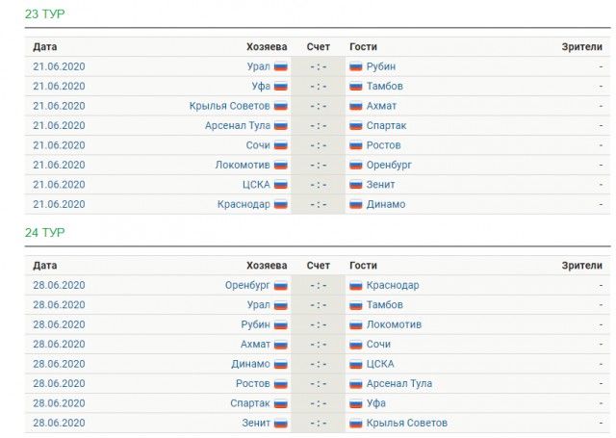Open the score of Краснодар–Динамо match
Image resolution: width=616 pixels, height=438 pixels.
click(319, 204)
